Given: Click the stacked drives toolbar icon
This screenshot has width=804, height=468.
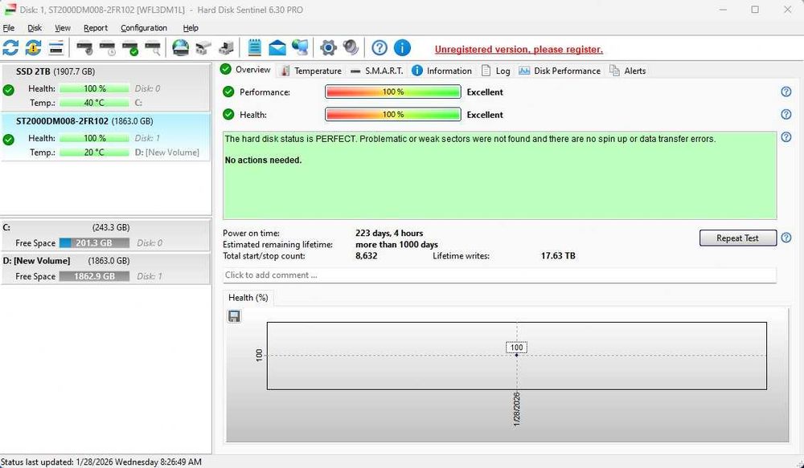Looking at the screenshot, I should click(x=203, y=49).
